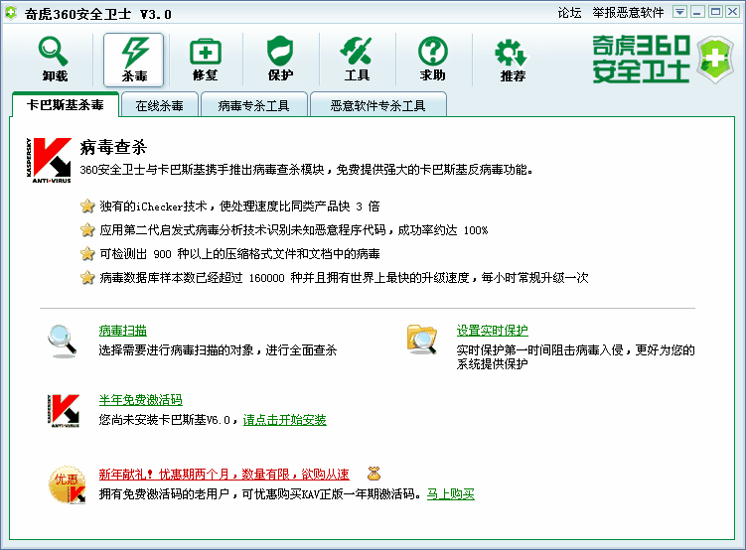This screenshot has height=550, width=746.
Task: Click the text 拥有免费激活码的老用户
Action: (164, 493)
